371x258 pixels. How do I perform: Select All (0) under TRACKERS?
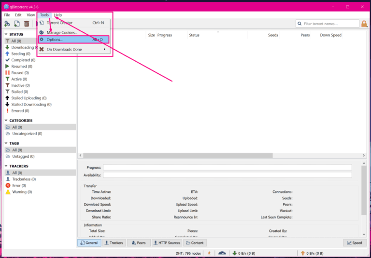(x=40, y=173)
